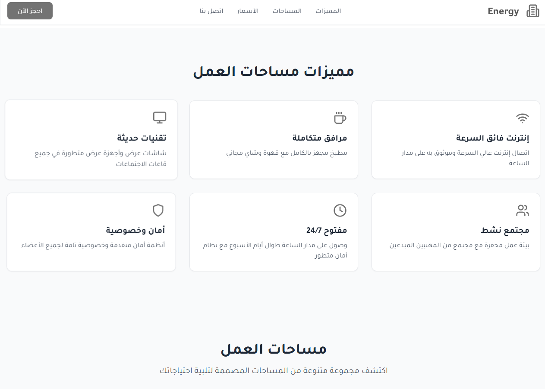Click the clock icon for 24/7 access
This screenshot has height=389, width=545.
[340, 210]
